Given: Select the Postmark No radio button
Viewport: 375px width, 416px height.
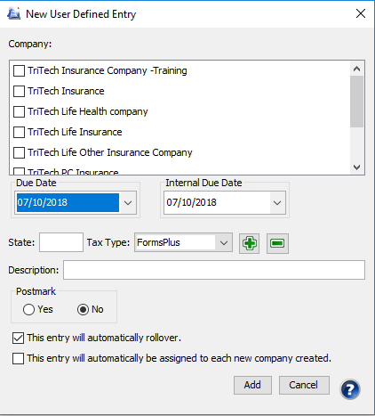Looking at the screenshot, I should (83, 309).
